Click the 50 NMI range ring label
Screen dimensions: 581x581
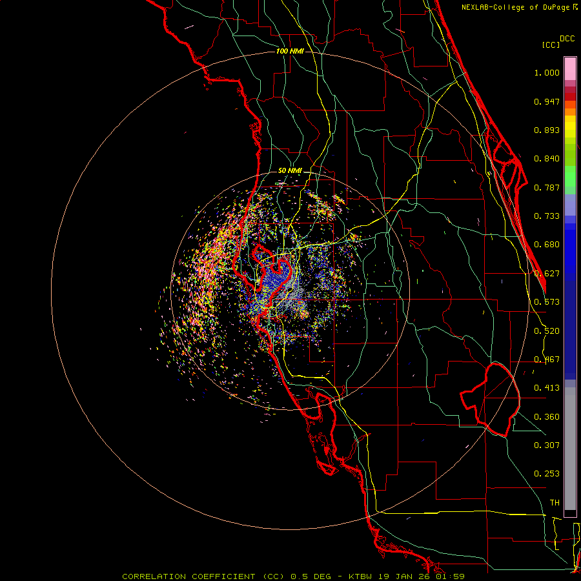(x=290, y=171)
